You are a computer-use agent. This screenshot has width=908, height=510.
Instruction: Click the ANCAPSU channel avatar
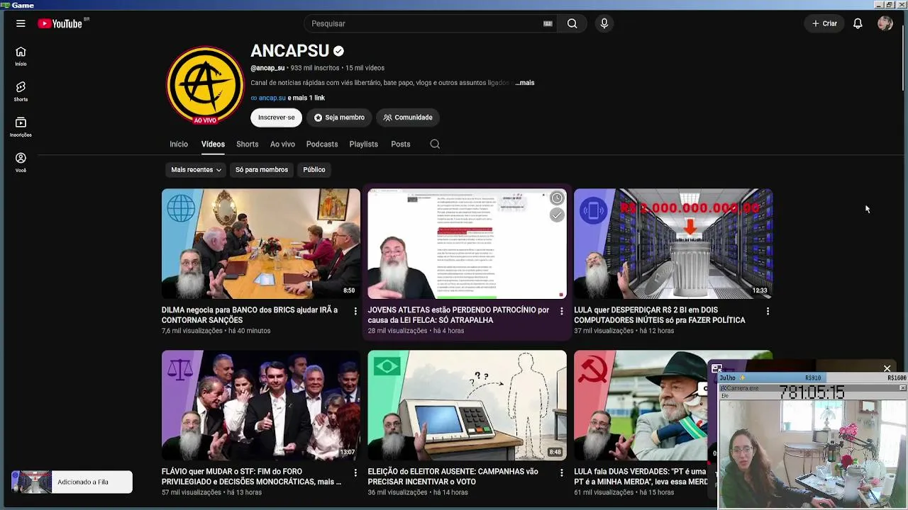205,86
